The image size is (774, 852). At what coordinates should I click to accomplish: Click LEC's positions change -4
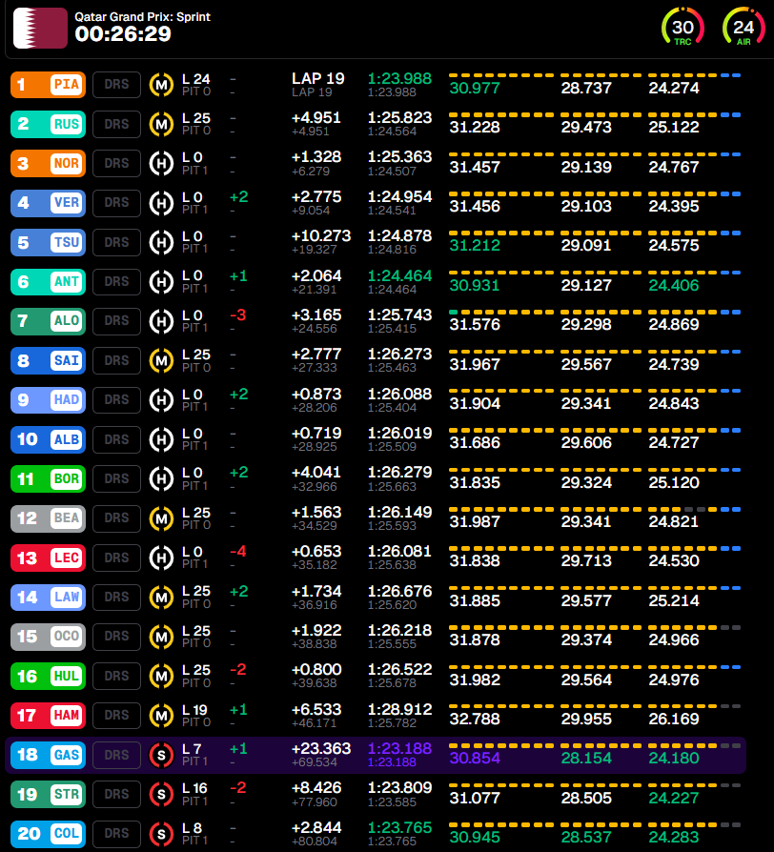[238, 552]
